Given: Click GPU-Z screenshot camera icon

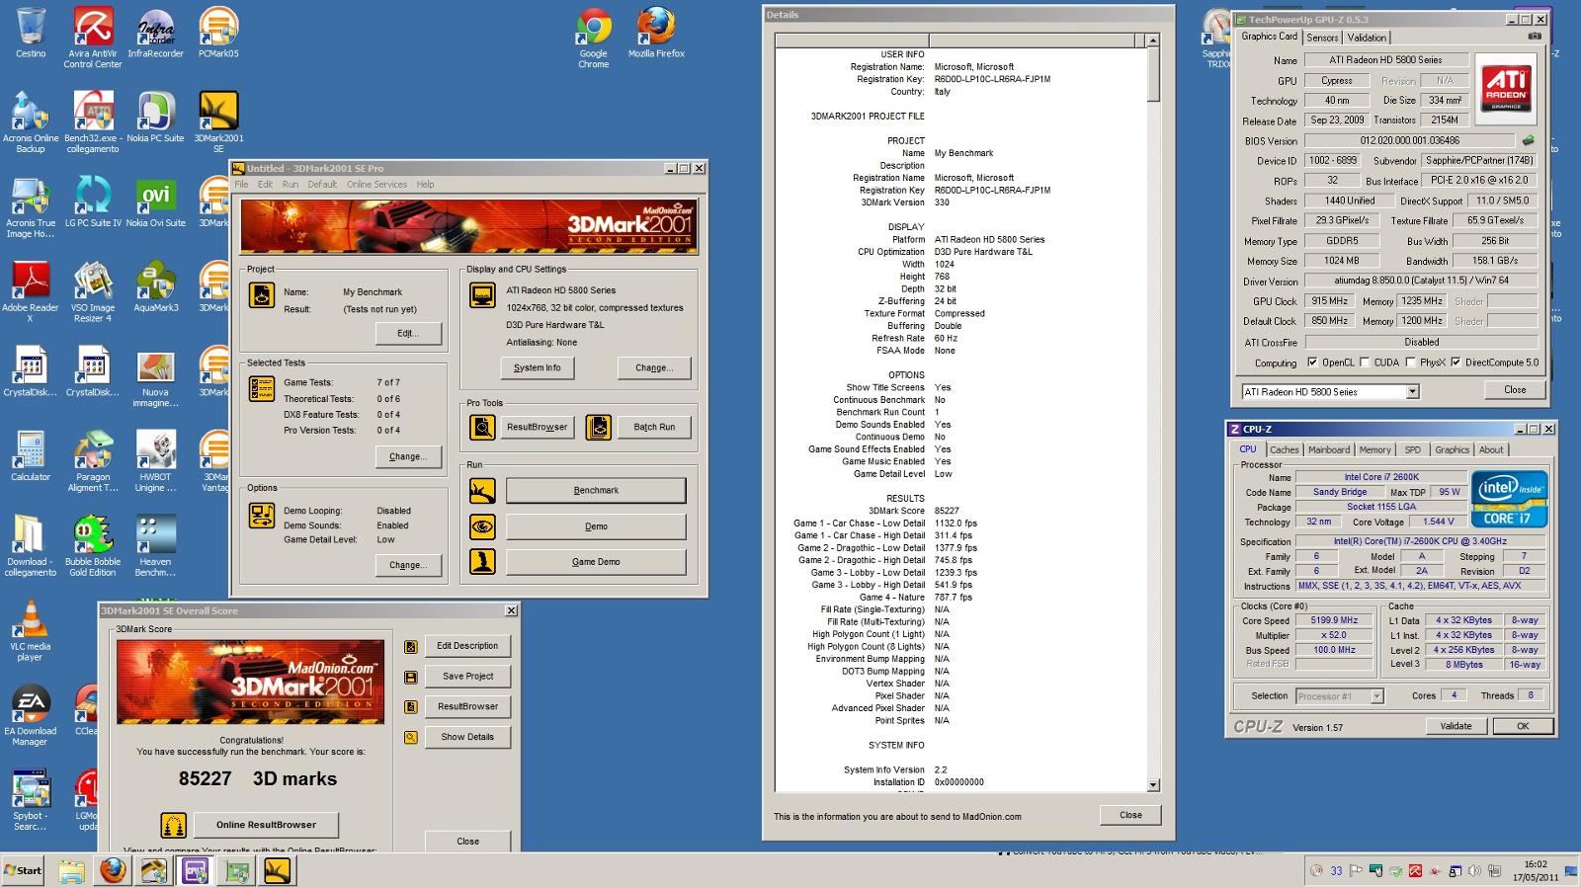Looking at the screenshot, I should (1535, 37).
